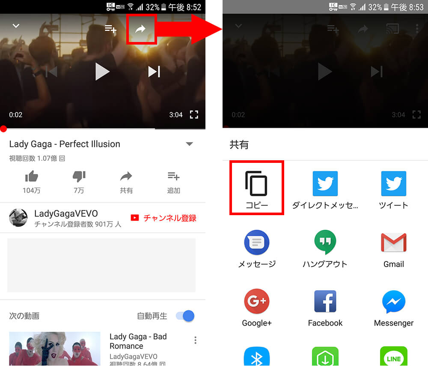This screenshot has height=366, width=428.
Task: Share via Bluetooth icon
Action: click(x=256, y=356)
